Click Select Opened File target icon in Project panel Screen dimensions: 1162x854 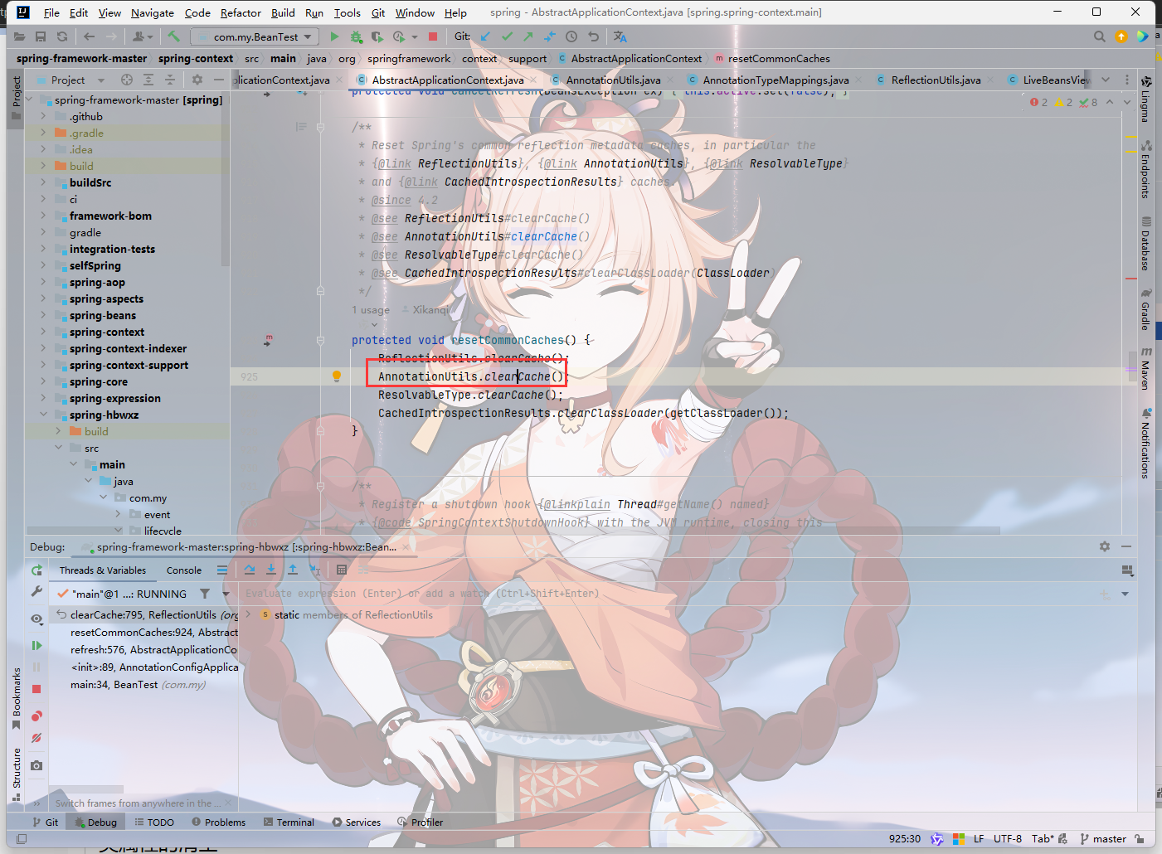127,80
